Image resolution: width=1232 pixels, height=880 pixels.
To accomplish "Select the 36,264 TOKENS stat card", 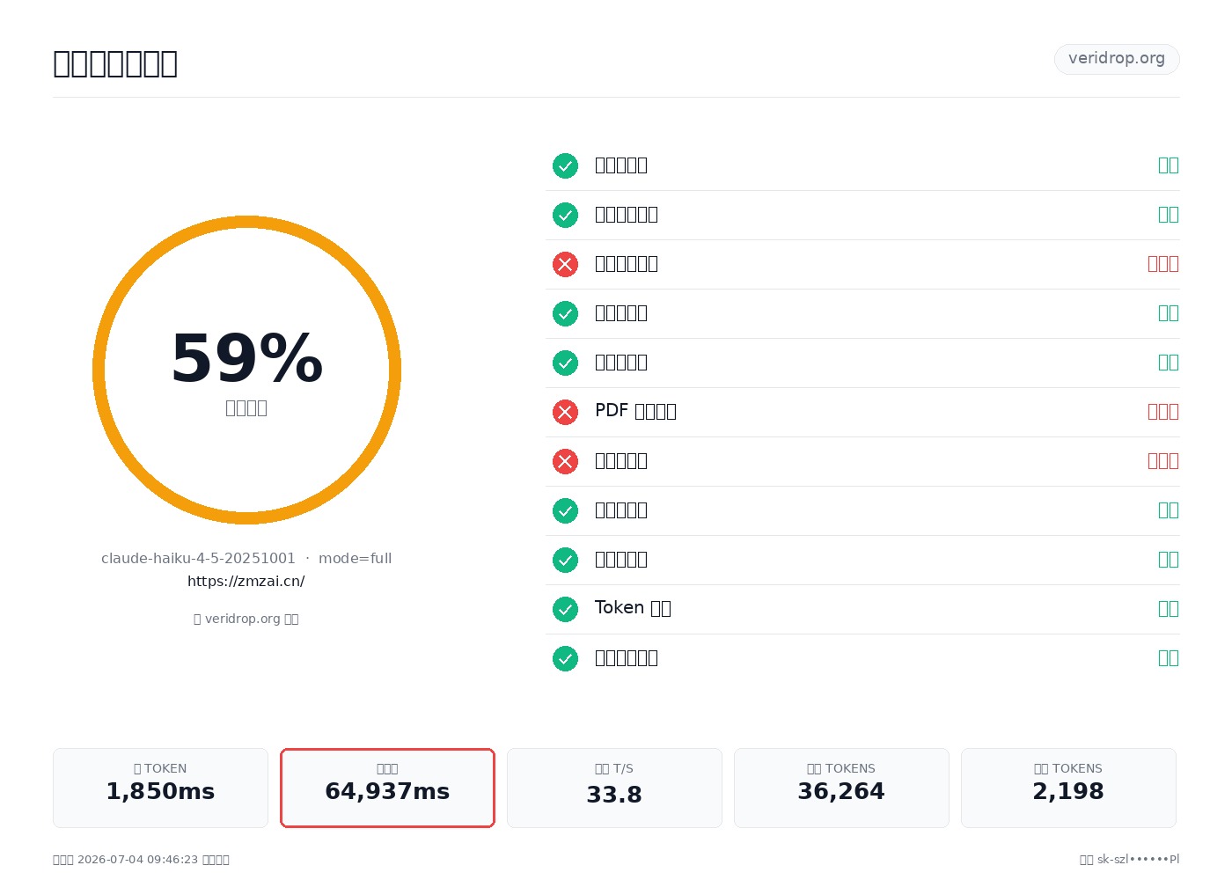I will coord(841,788).
